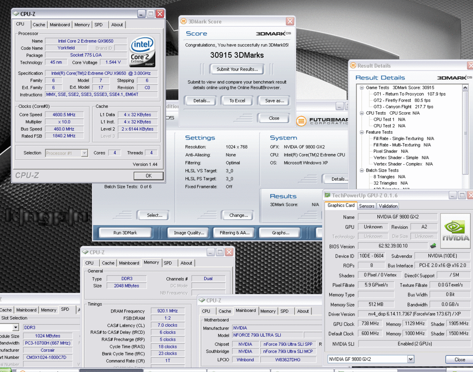Open the CPU tab in CPU-Z Mainboard window
This screenshot has width=473, height=372.
[x=206, y=311]
